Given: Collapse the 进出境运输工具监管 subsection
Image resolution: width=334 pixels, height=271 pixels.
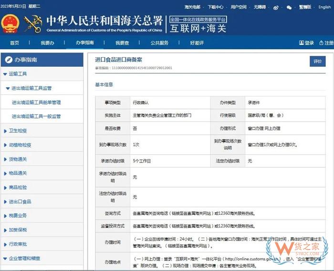Looking at the screenshot, I should (8, 89).
